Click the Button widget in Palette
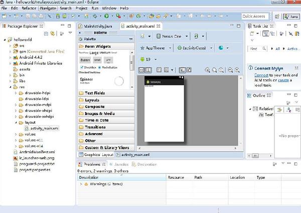Viewport: 301px width, 213px height. click(85, 60)
